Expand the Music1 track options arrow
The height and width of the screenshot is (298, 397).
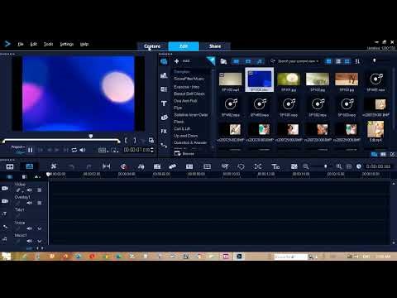40,241
